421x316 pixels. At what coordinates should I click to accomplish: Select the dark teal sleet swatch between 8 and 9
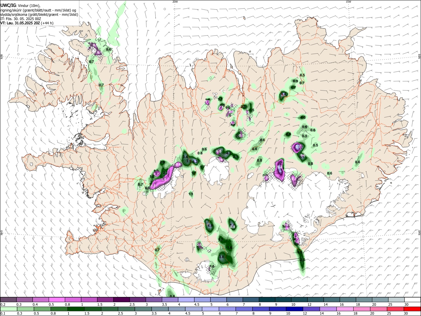[x=267, y=300]
